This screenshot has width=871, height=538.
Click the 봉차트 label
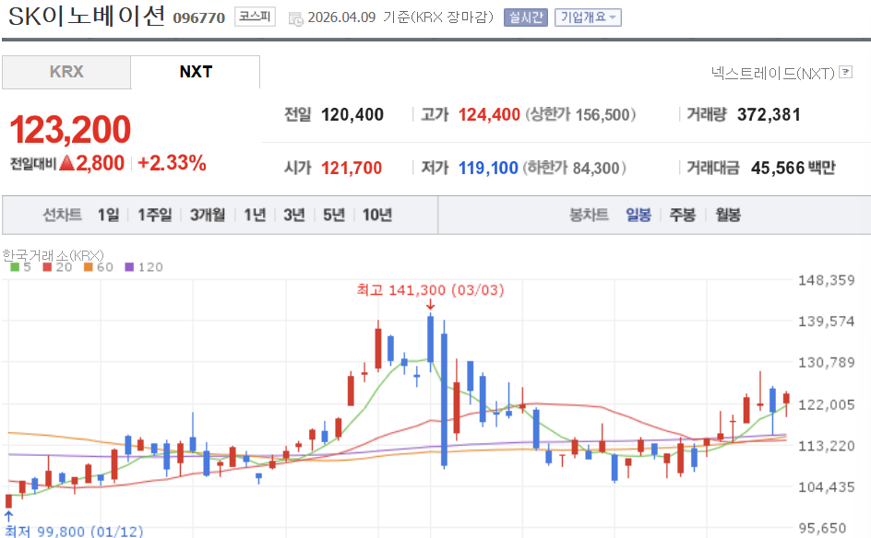[589, 215]
